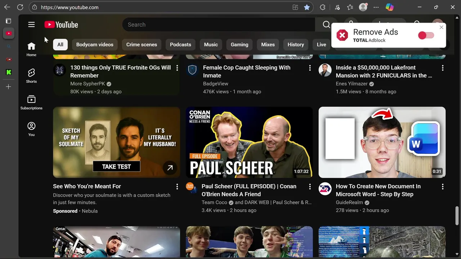The image size is (461, 259).
Task: Select the YouTube vertical tab
Action: tap(9, 33)
